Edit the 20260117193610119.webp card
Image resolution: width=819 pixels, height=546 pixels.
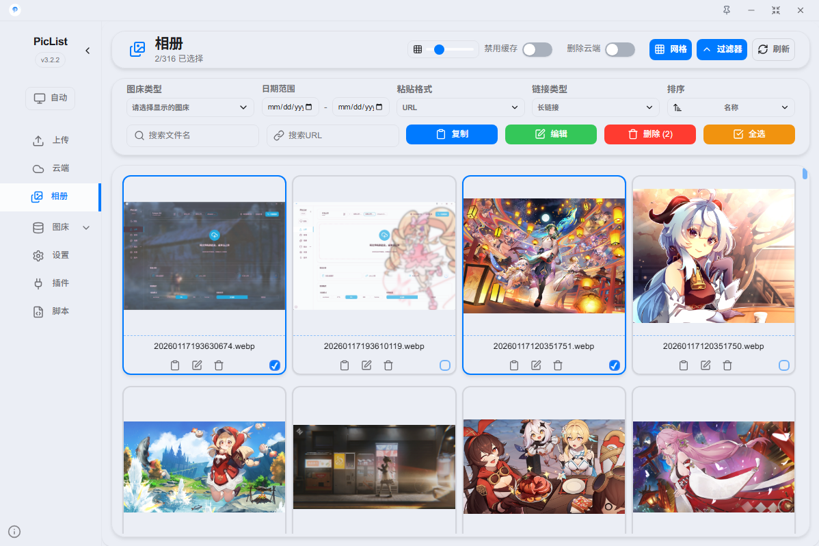click(x=366, y=365)
